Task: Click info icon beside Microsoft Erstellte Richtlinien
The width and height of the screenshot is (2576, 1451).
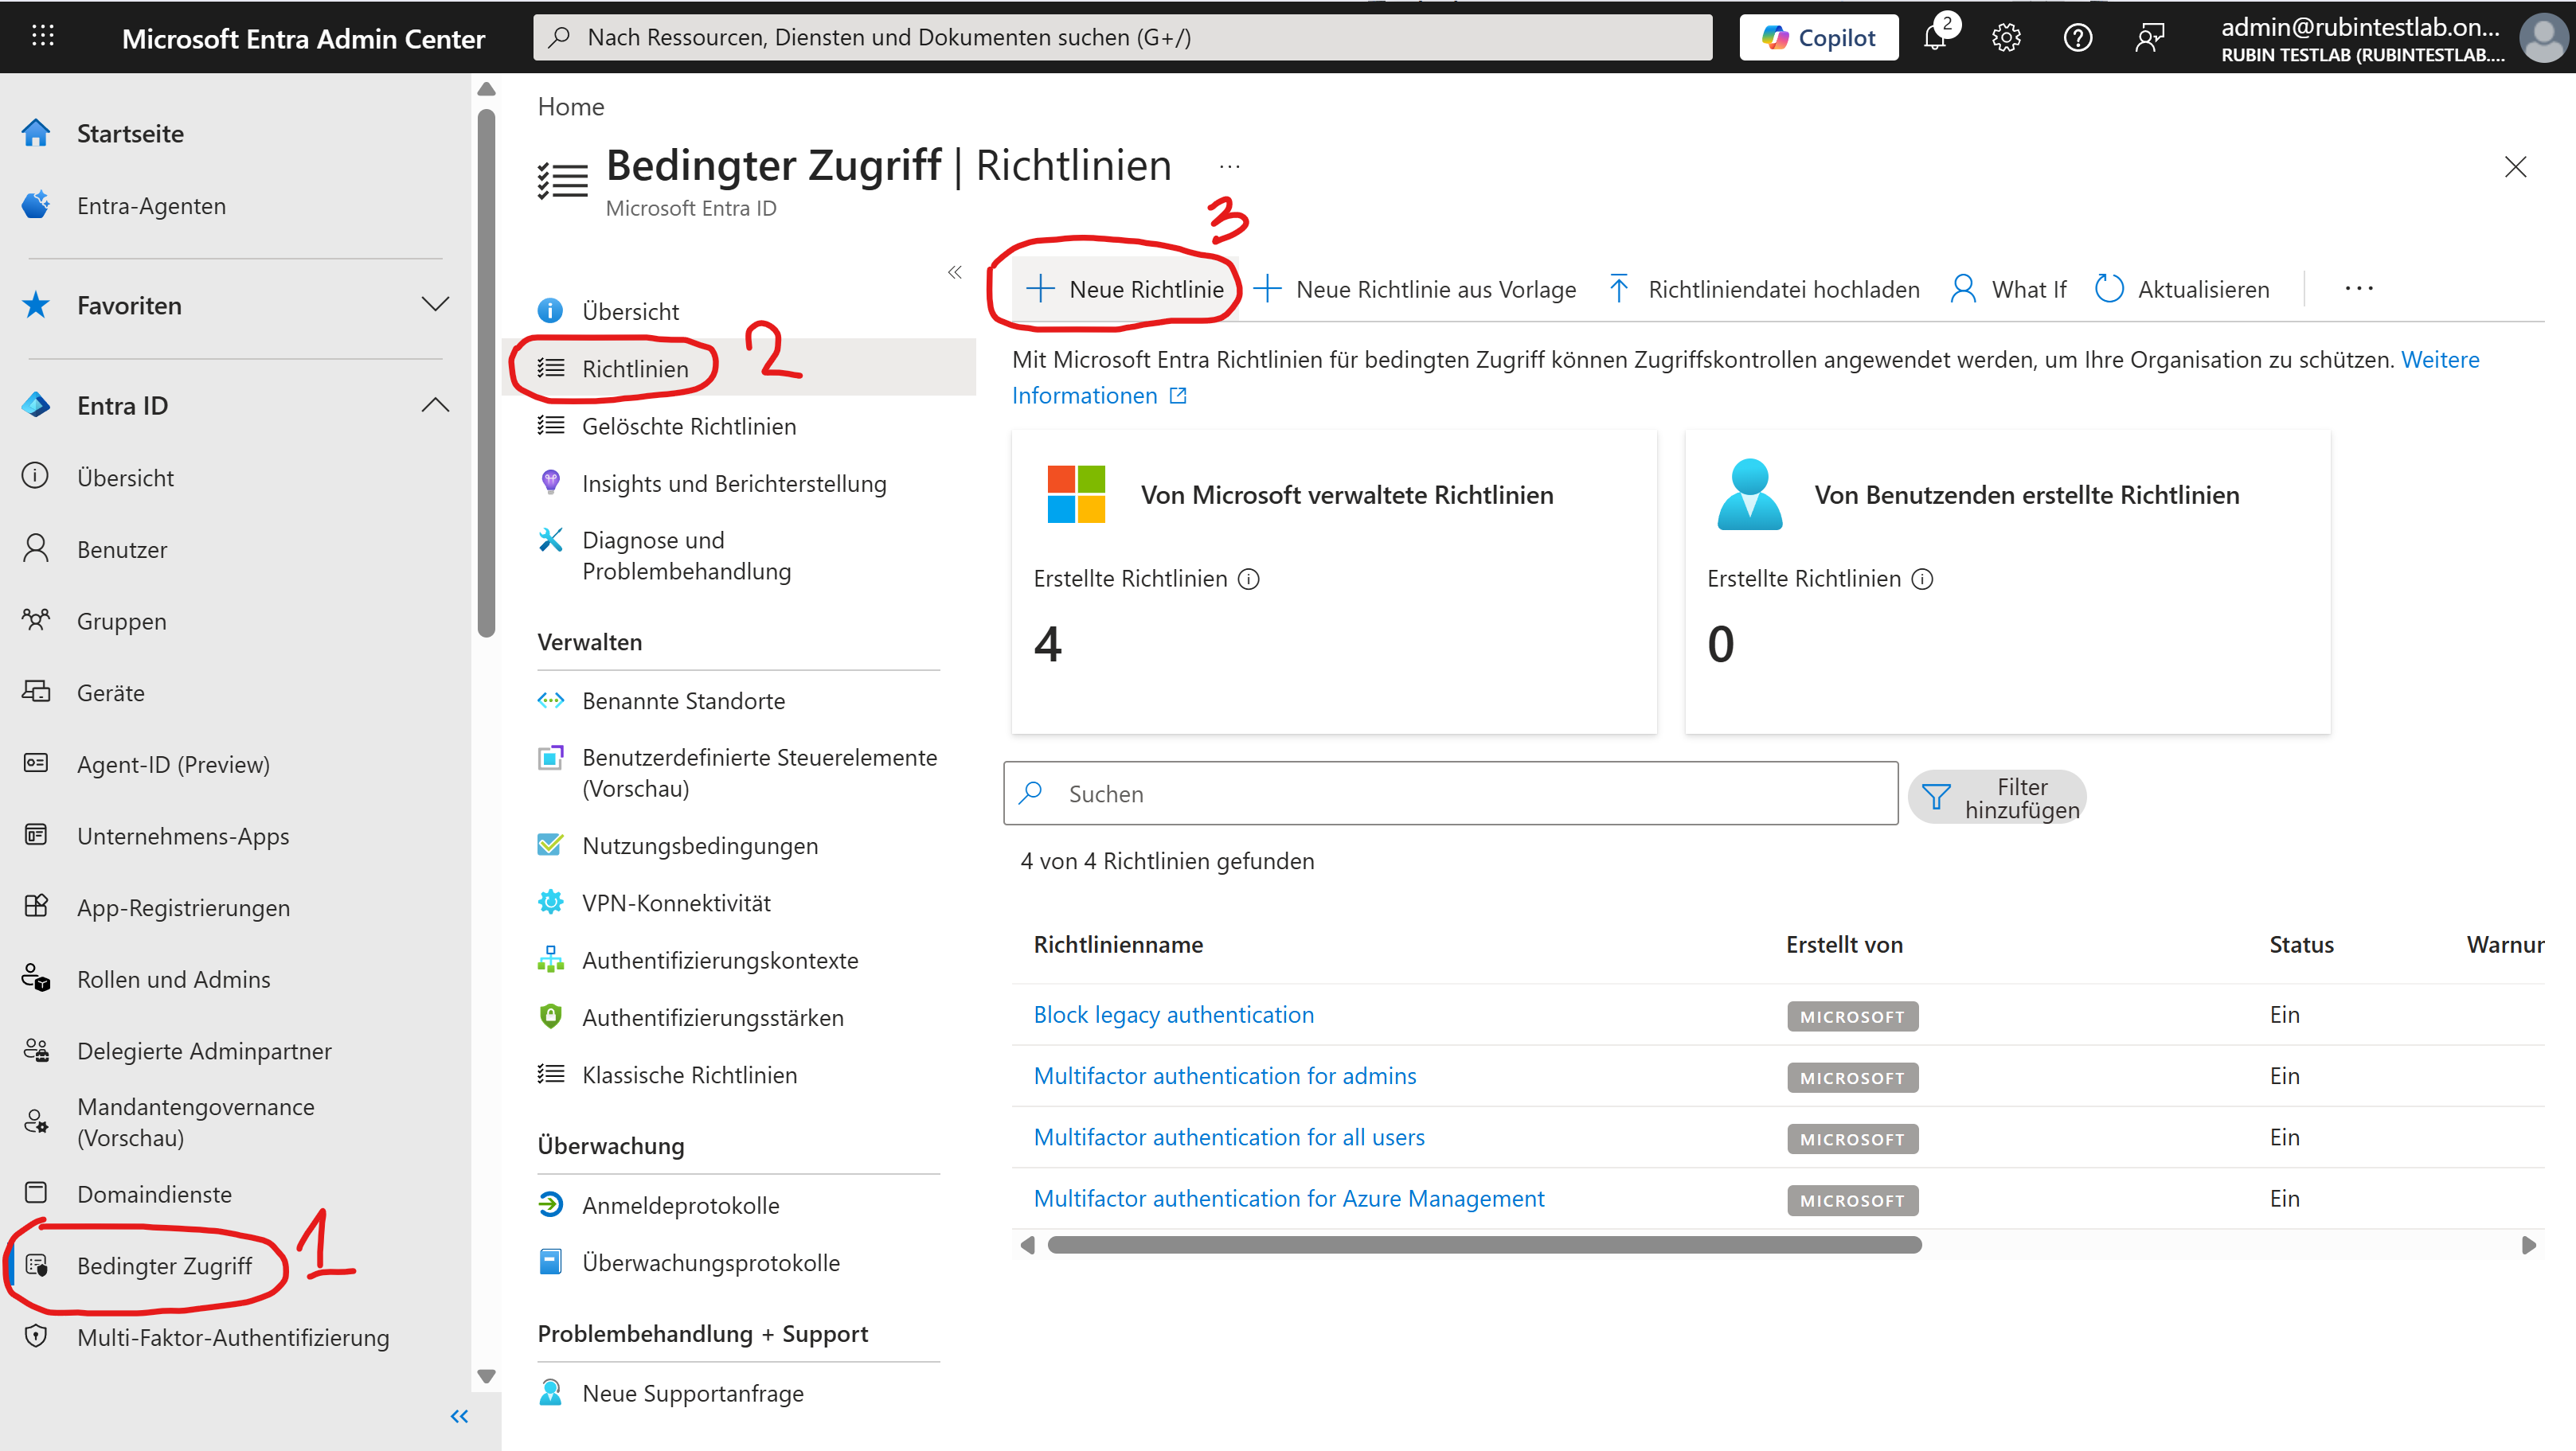Action: click(1249, 579)
